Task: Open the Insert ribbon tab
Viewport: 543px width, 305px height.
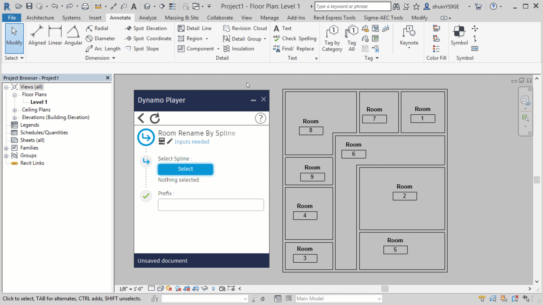Action: [x=95, y=18]
